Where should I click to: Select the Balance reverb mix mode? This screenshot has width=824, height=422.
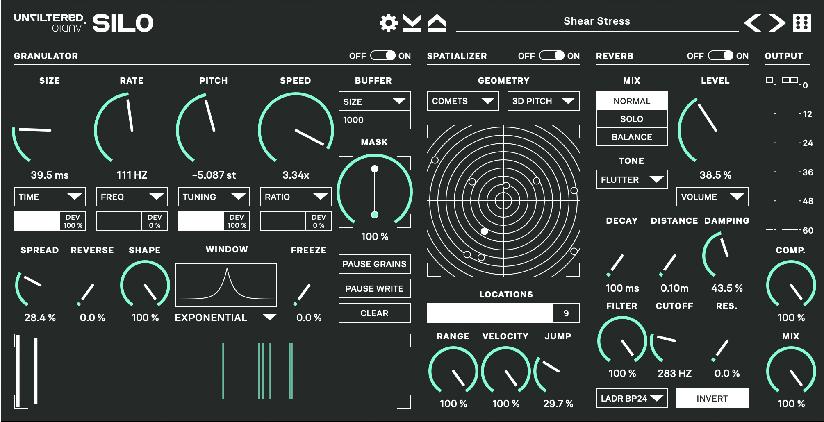(632, 137)
